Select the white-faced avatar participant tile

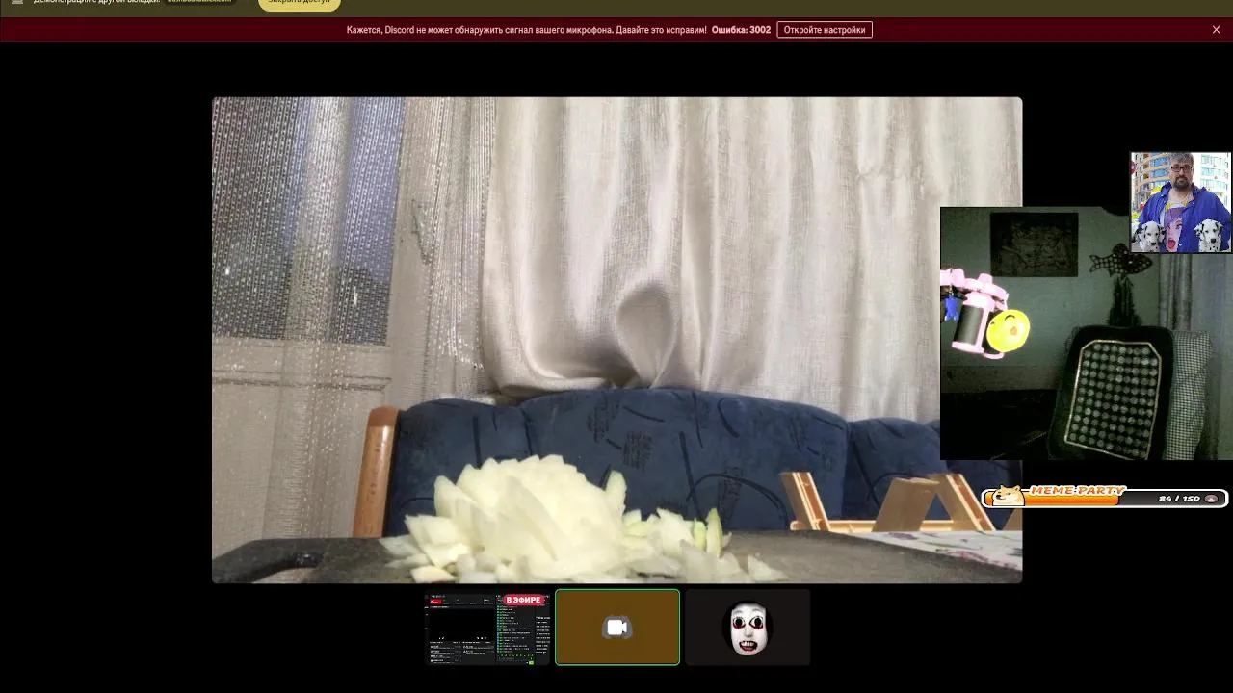tap(748, 628)
